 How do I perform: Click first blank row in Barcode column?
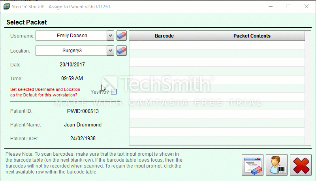164,45
